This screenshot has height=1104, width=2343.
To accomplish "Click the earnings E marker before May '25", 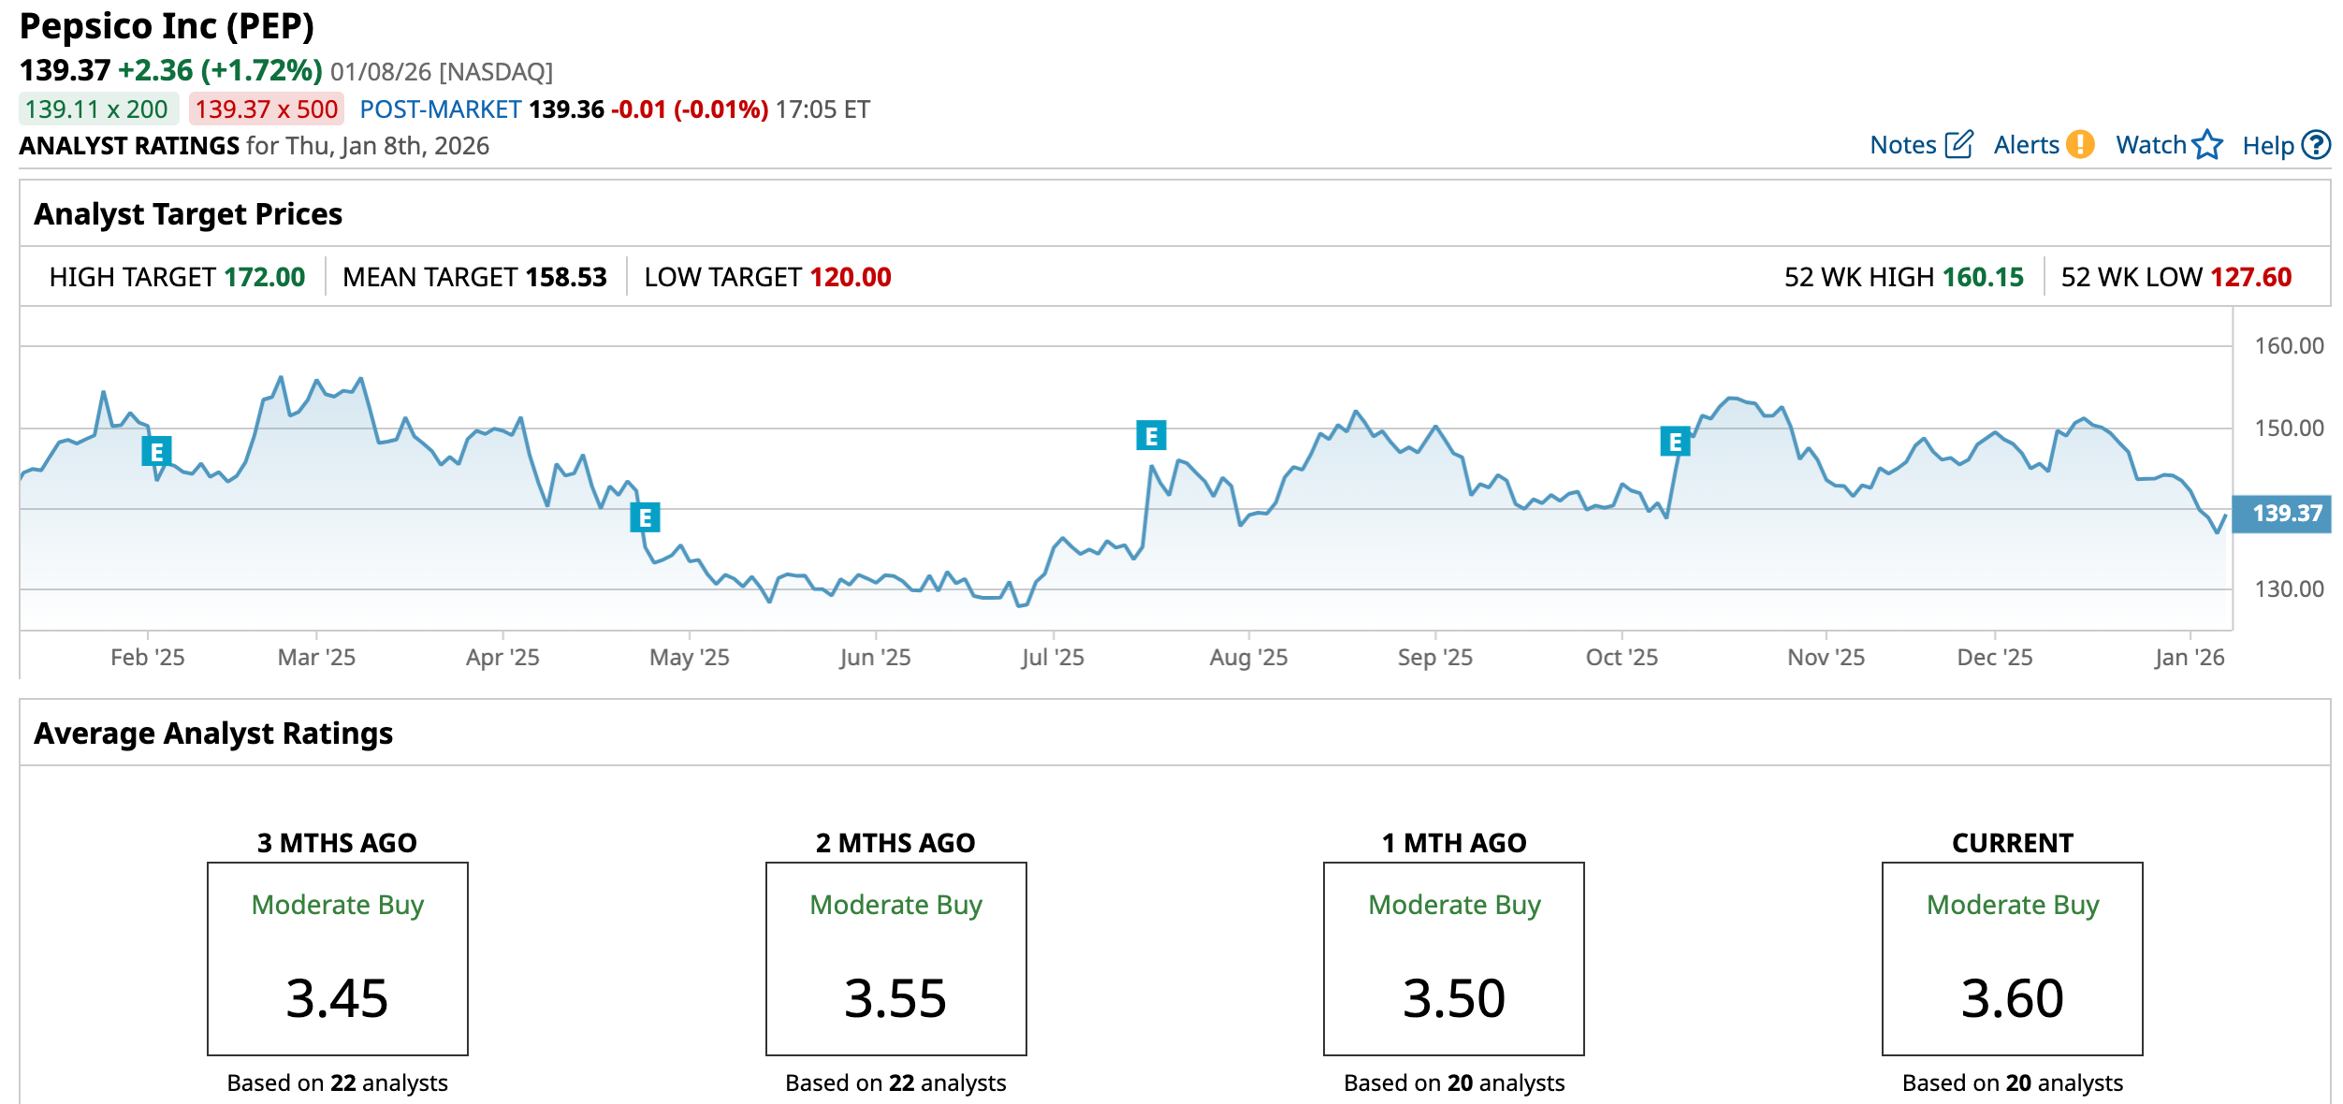I will coord(645,516).
